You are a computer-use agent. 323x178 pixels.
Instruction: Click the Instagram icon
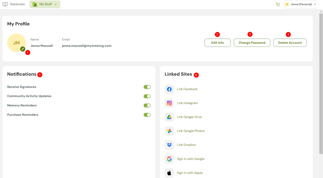[x=169, y=103]
